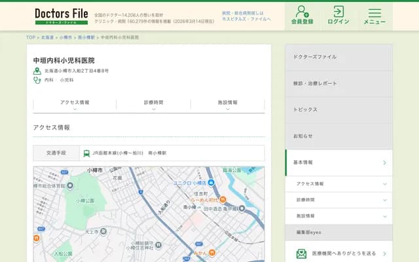Screen dimensions: 419x262
Task: Jump to 施設情報 section tab
Action: click(228, 103)
